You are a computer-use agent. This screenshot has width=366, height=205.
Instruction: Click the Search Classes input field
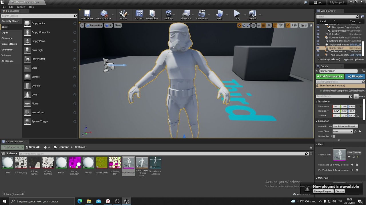(x=39, y=16)
